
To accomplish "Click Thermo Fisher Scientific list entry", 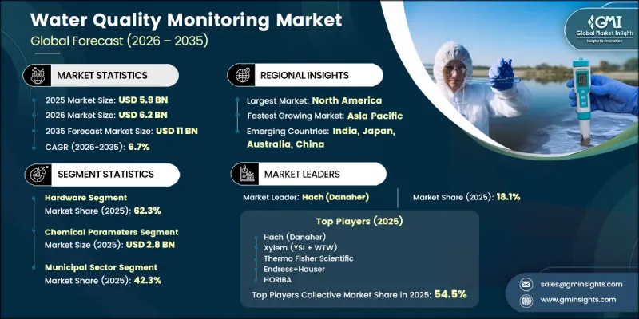I will (x=308, y=258).
